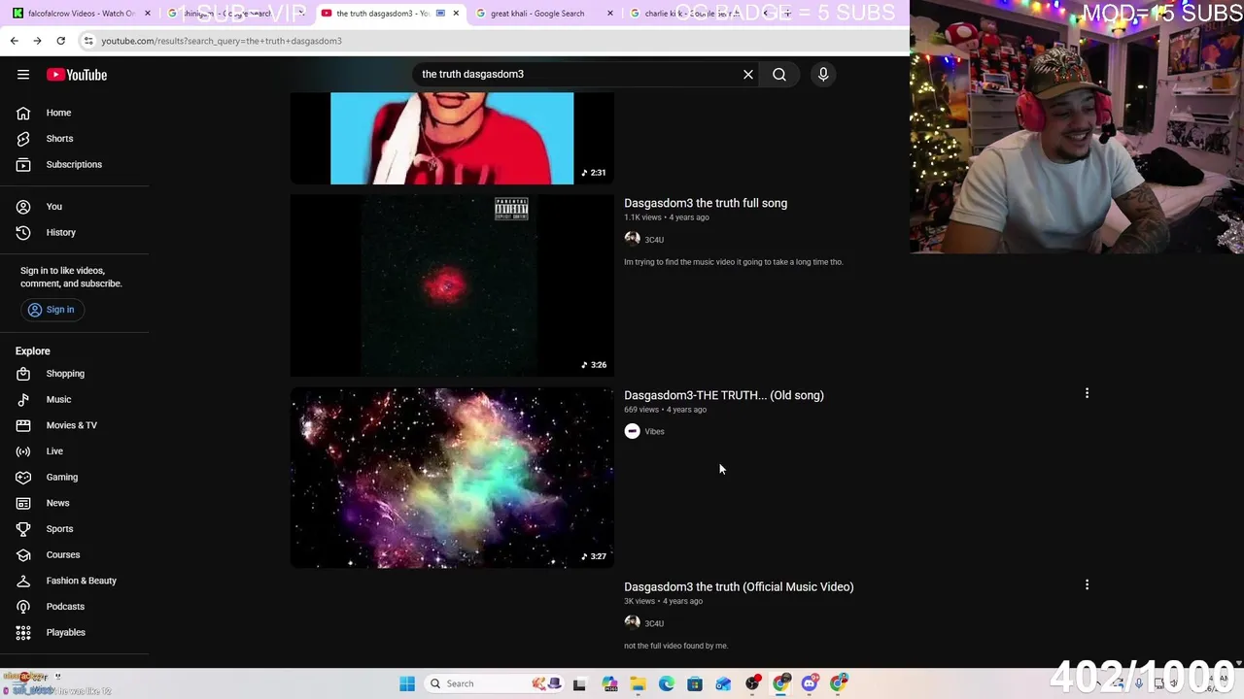
Task: Close the active YouTube tab
Action: [x=456, y=14]
